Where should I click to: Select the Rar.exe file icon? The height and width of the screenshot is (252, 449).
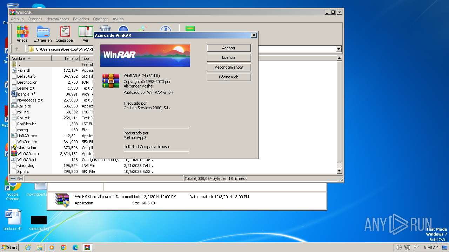tap(14, 106)
